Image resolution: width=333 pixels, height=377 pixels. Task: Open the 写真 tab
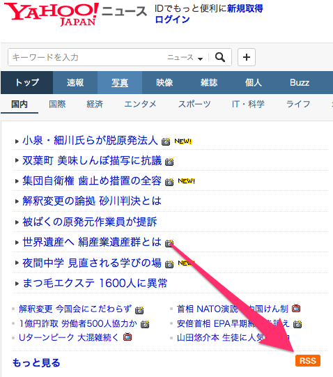[x=120, y=82]
